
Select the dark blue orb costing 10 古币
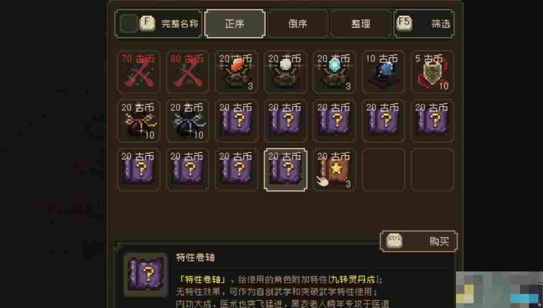pos(384,72)
